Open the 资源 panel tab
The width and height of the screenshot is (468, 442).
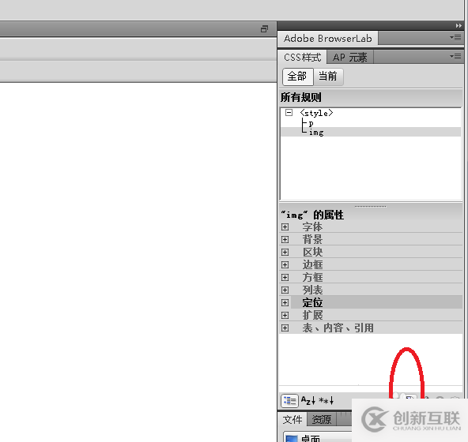[x=322, y=420]
